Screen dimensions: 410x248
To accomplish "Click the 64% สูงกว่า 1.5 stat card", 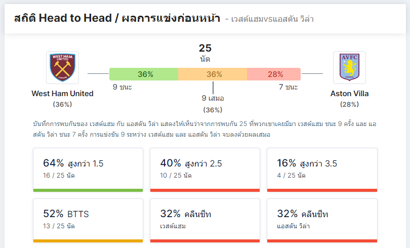I will 88,170.
